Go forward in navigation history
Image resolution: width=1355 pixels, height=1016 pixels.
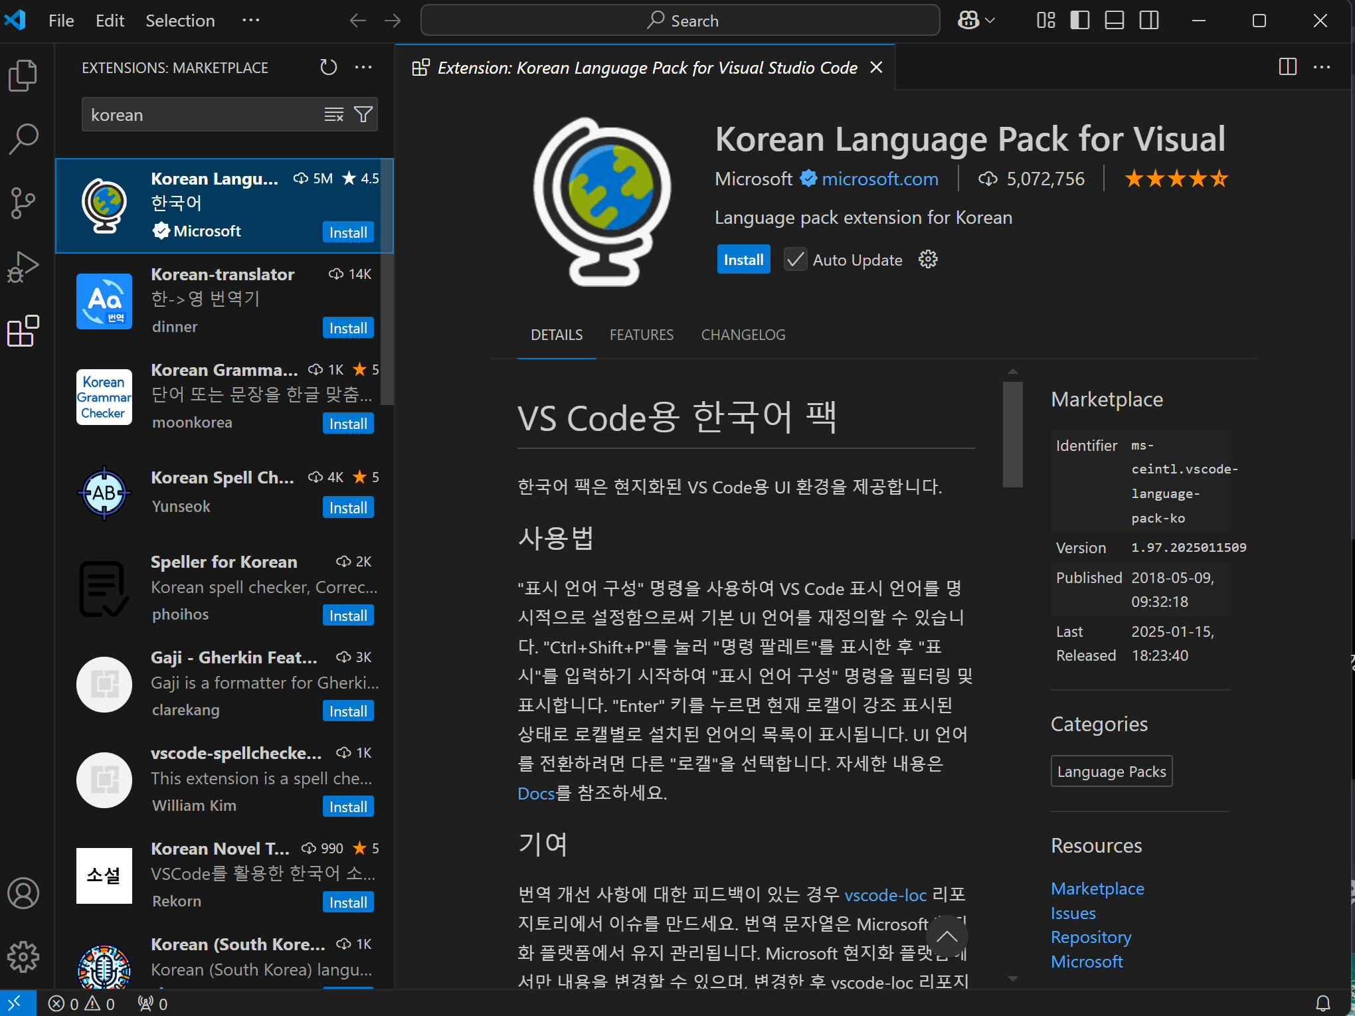click(393, 21)
